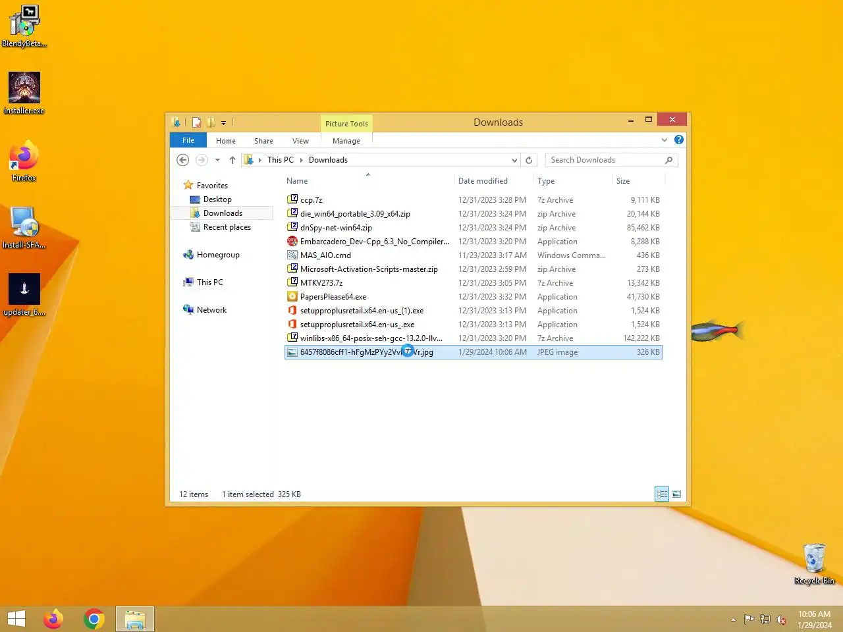Select the Install-SFA desktop icon
843x632 pixels.
pos(24,227)
